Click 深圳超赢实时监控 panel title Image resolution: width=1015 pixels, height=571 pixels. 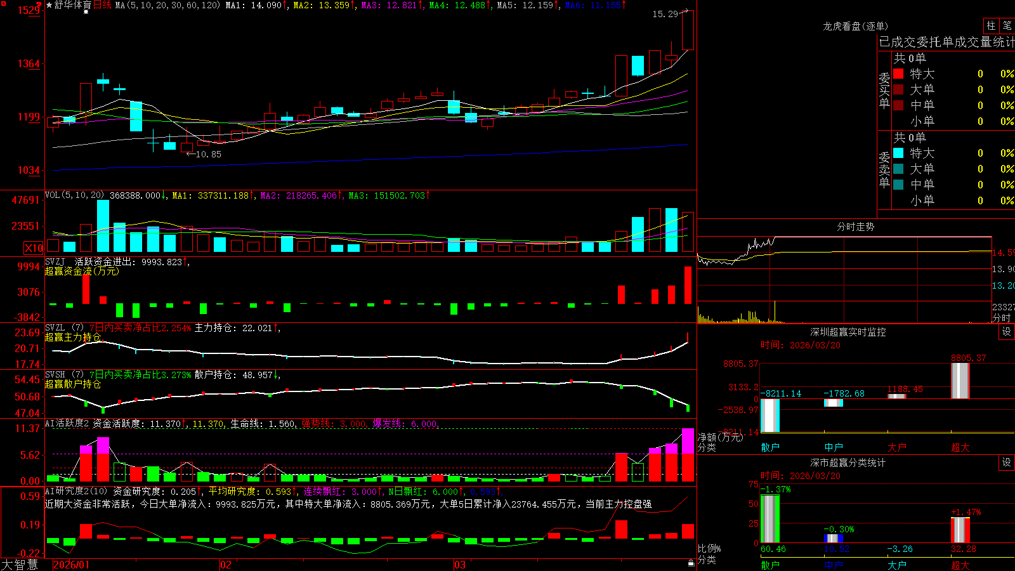(848, 332)
